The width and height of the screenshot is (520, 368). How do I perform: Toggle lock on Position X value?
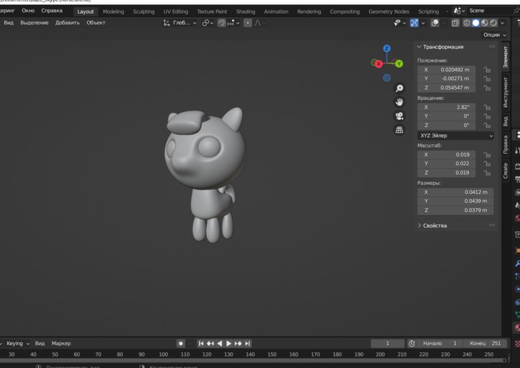(487, 70)
